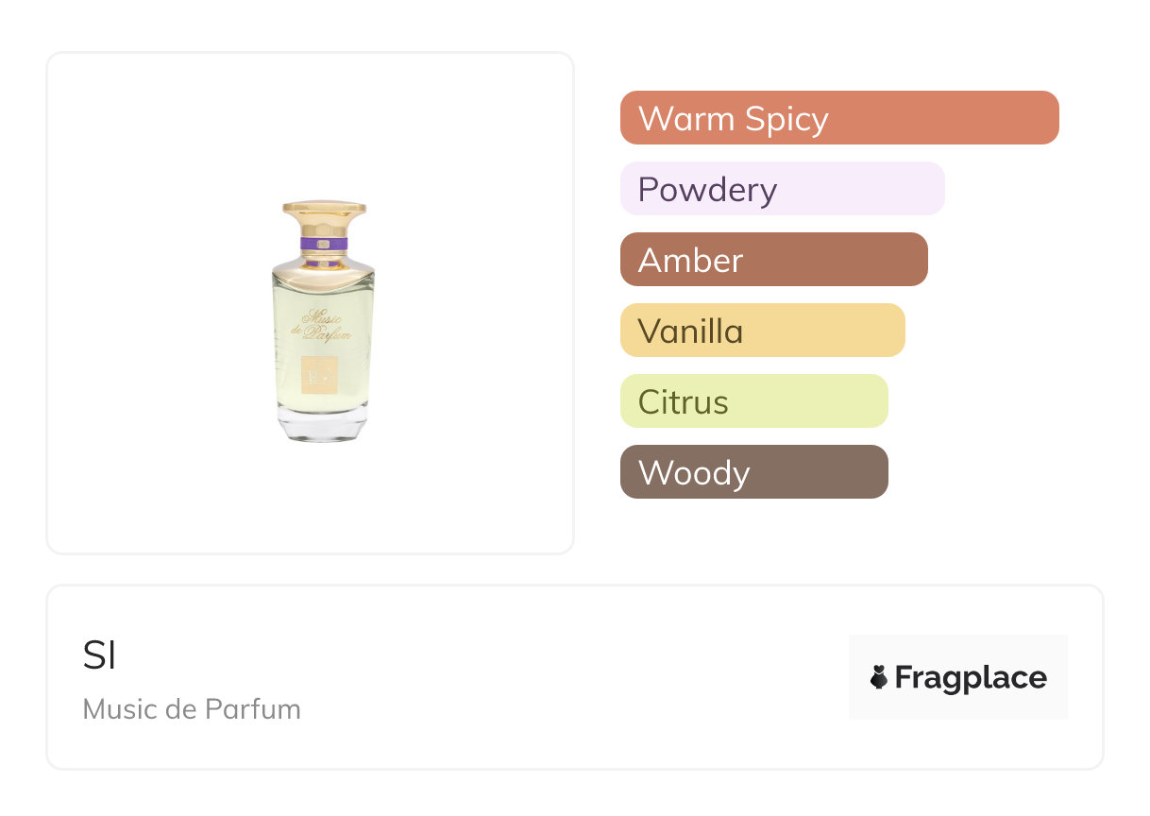This screenshot has height=816, width=1150.
Task: Open the Music de Parfum brand link below SI
Action: click(x=192, y=708)
